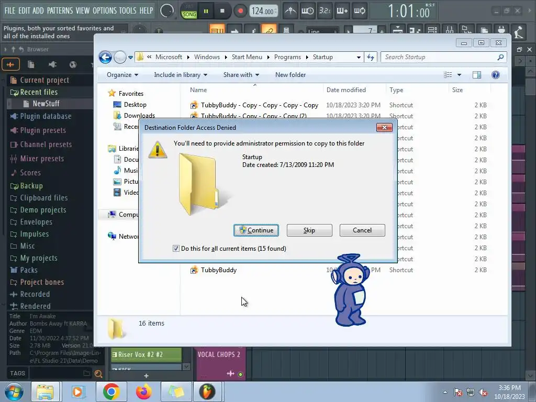Viewport: 536px width, 402px height.
Task: Open Windows Media Player from the taskbar
Action: pyautogui.click(x=78, y=392)
